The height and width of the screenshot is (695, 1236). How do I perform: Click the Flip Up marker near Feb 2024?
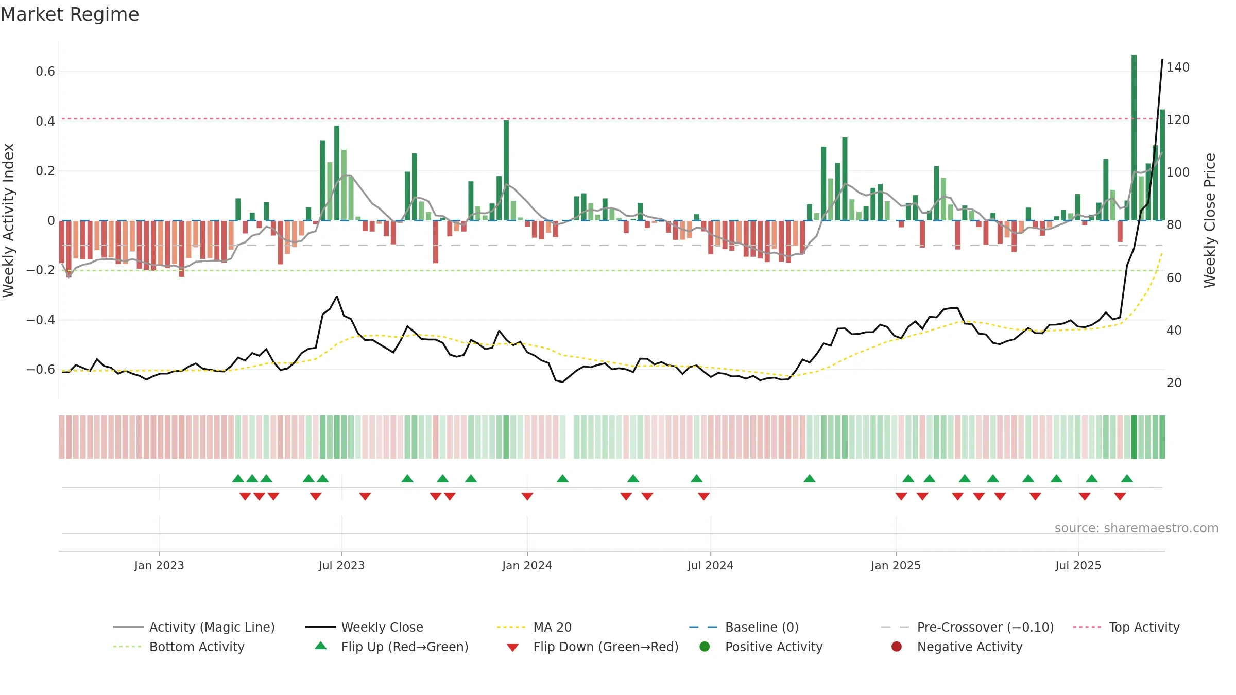562,479
